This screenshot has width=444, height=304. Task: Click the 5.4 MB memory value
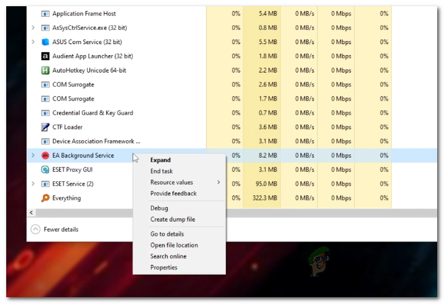[x=268, y=14]
